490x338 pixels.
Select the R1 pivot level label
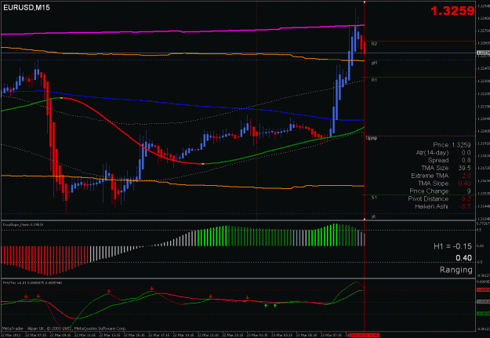pos(374,80)
